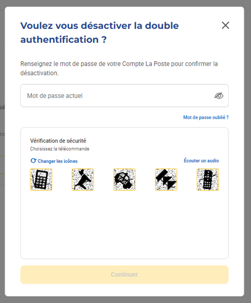Screen dimensions: 251x303
Task: Click the 'Mot de passe actuel' field
Action: [x=115, y=96]
